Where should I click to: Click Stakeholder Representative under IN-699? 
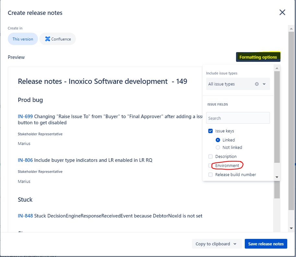40,134
